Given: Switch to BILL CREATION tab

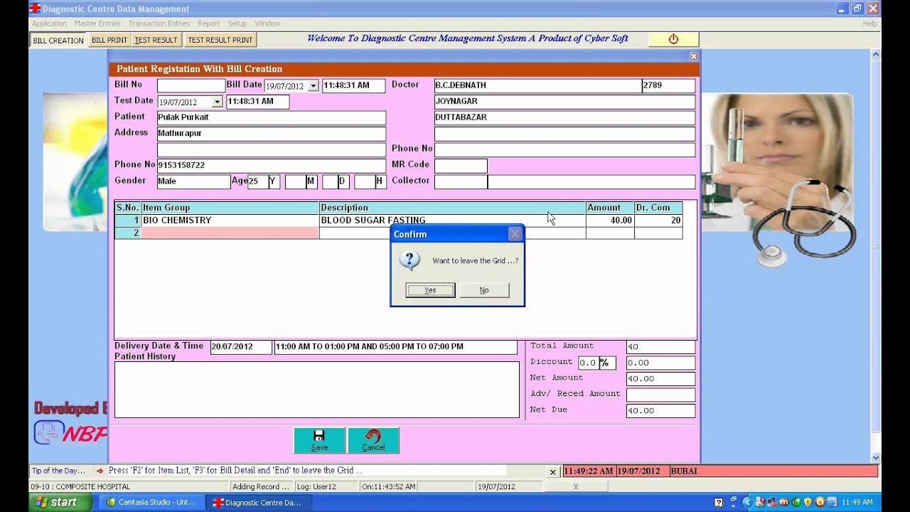Looking at the screenshot, I should (x=58, y=40).
